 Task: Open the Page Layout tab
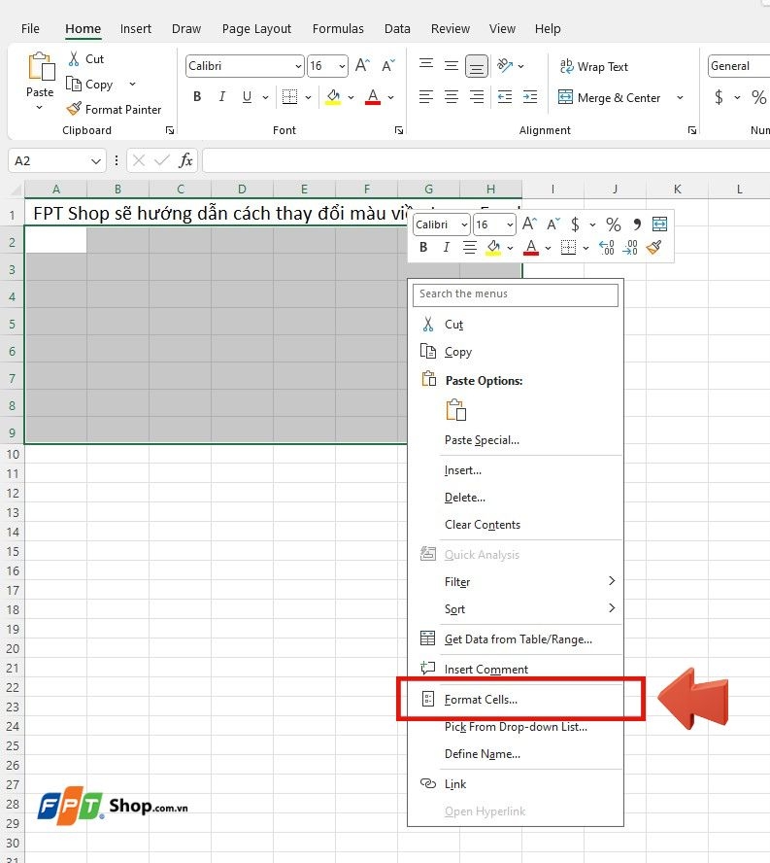[256, 28]
